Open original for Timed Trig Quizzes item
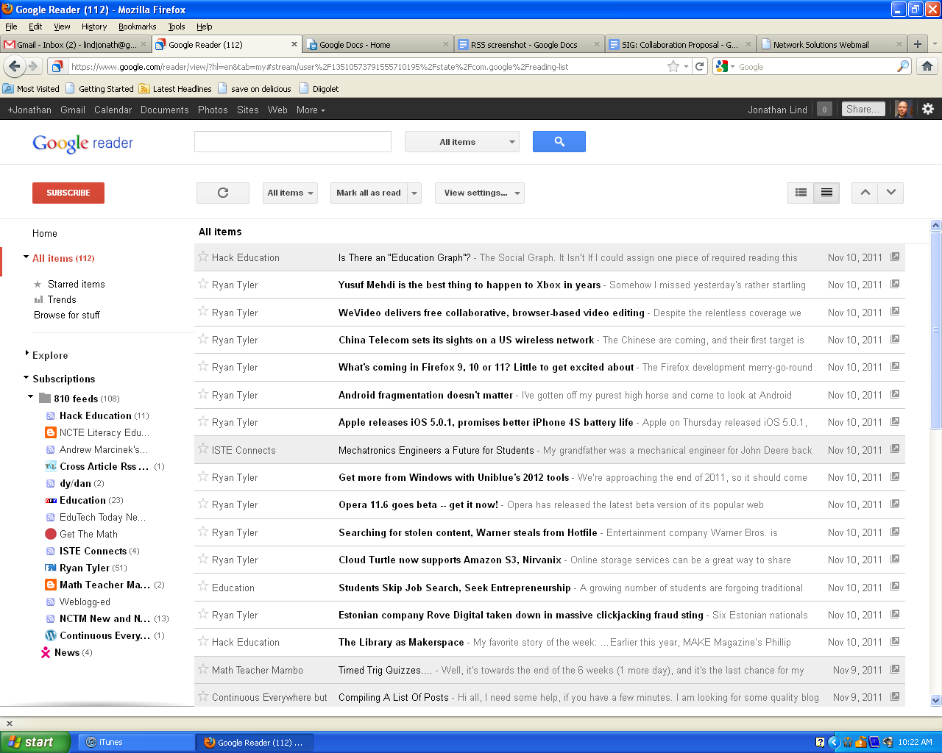The height and width of the screenshot is (753, 942). click(x=895, y=669)
